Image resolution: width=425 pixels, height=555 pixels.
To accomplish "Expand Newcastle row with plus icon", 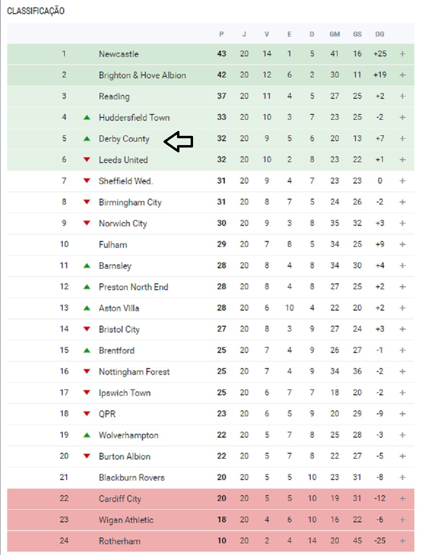I will point(402,54).
